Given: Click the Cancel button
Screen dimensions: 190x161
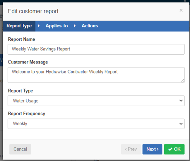Looking at the screenshot, I should point(20,149).
